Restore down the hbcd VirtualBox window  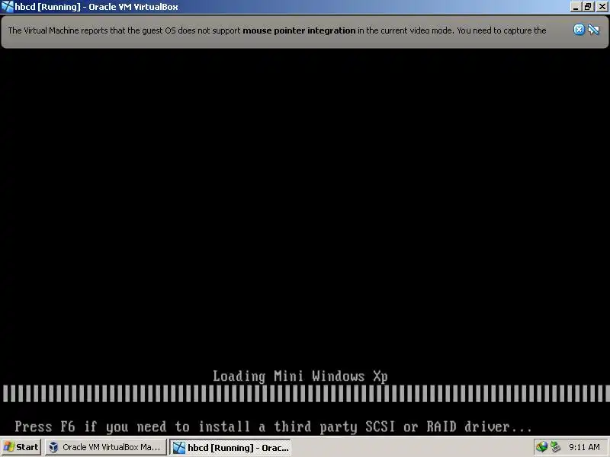coord(588,7)
